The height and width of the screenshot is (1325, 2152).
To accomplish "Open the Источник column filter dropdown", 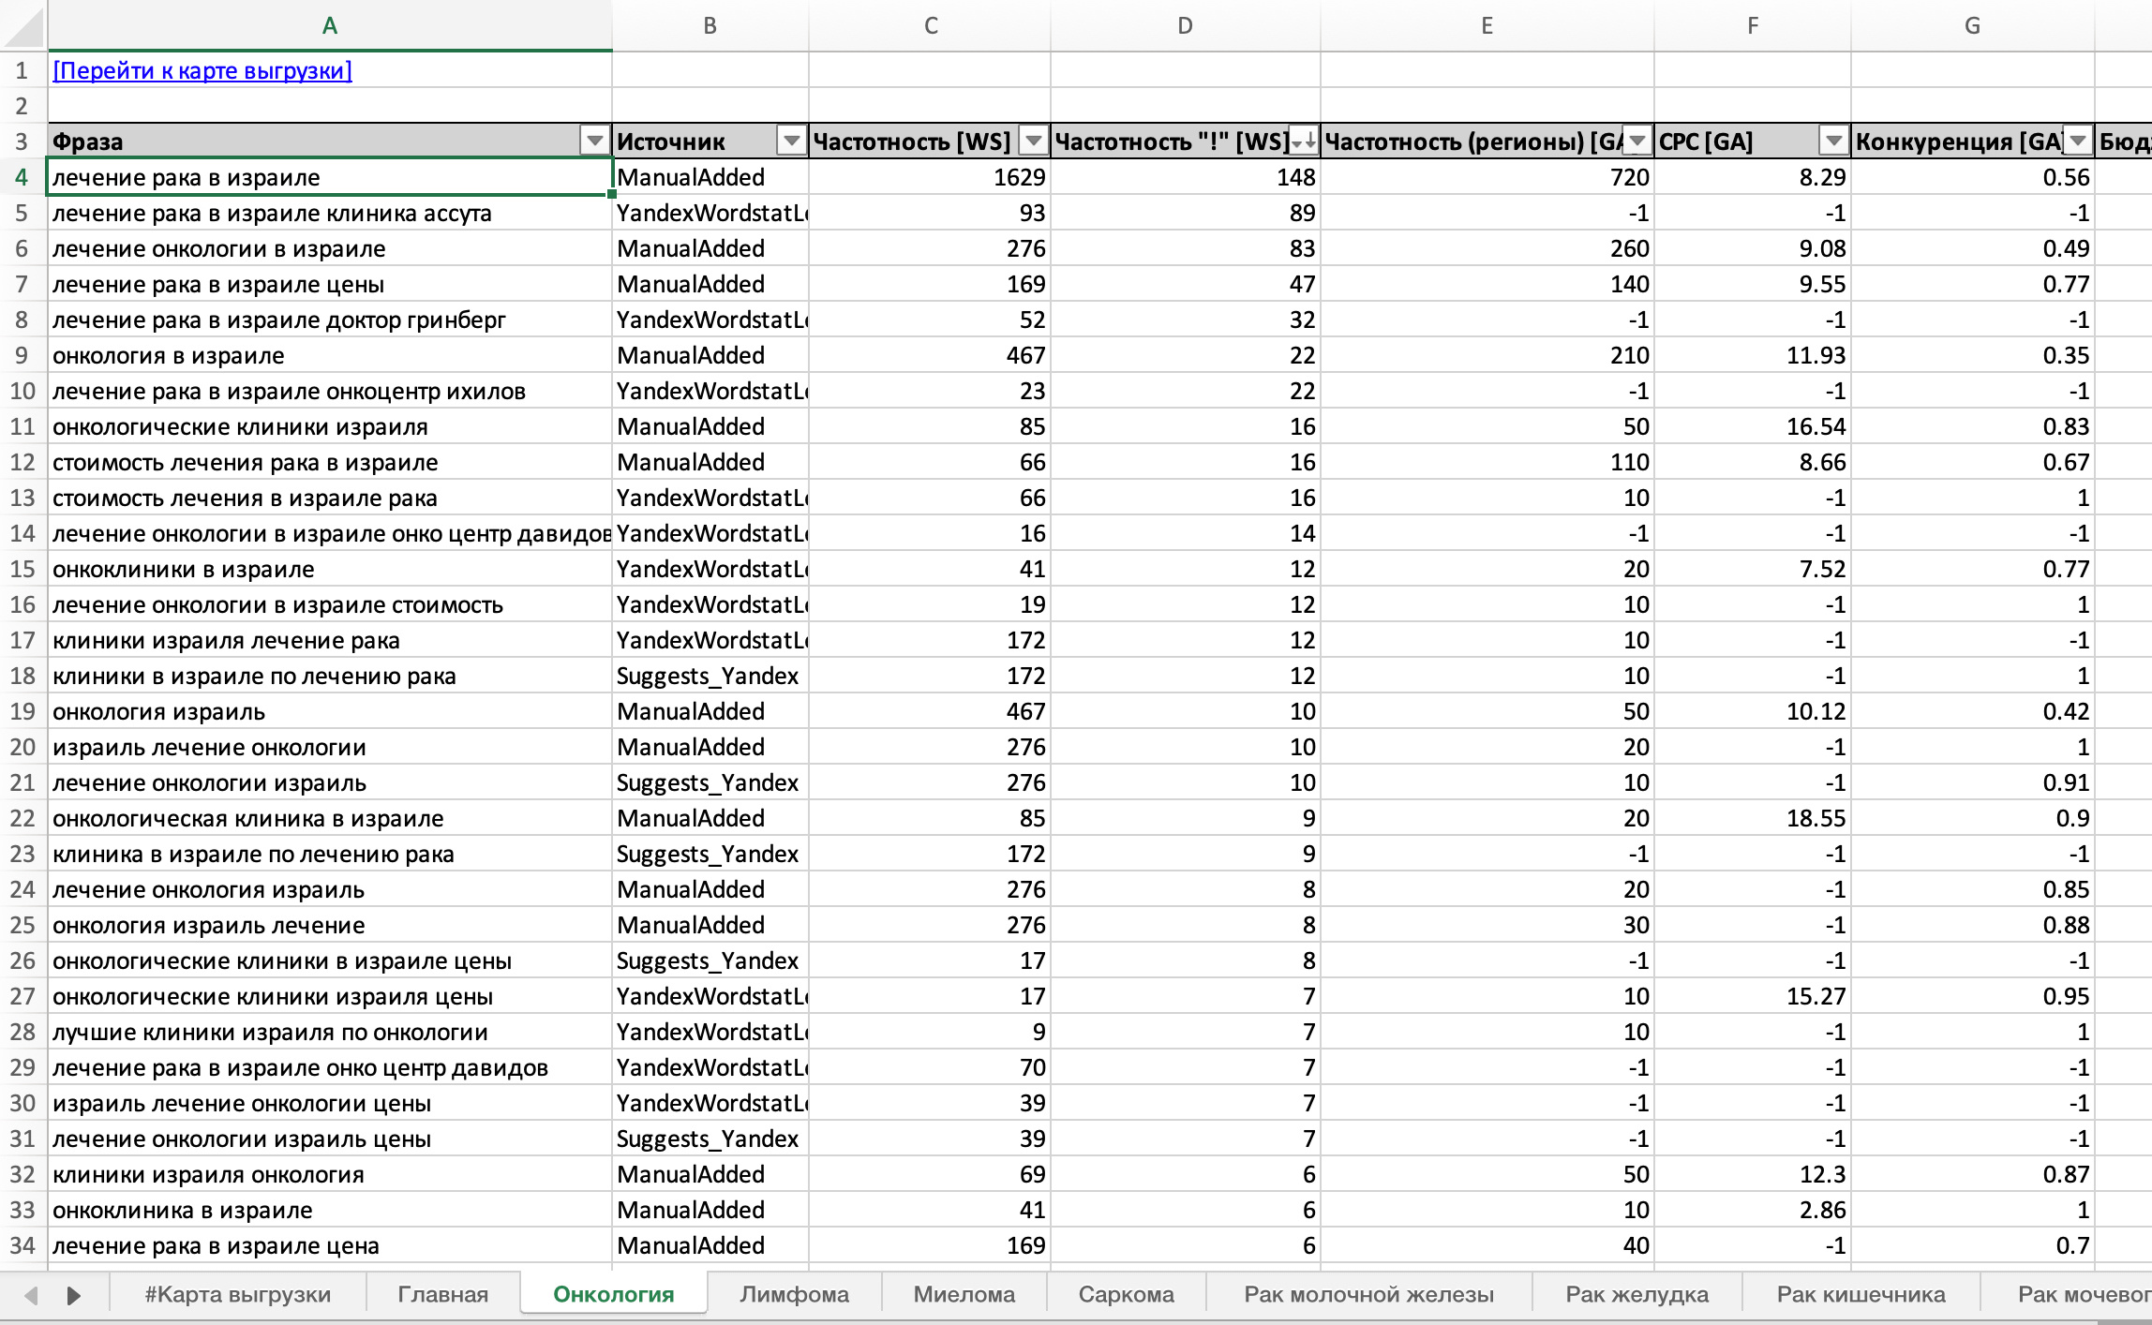I will 791,141.
